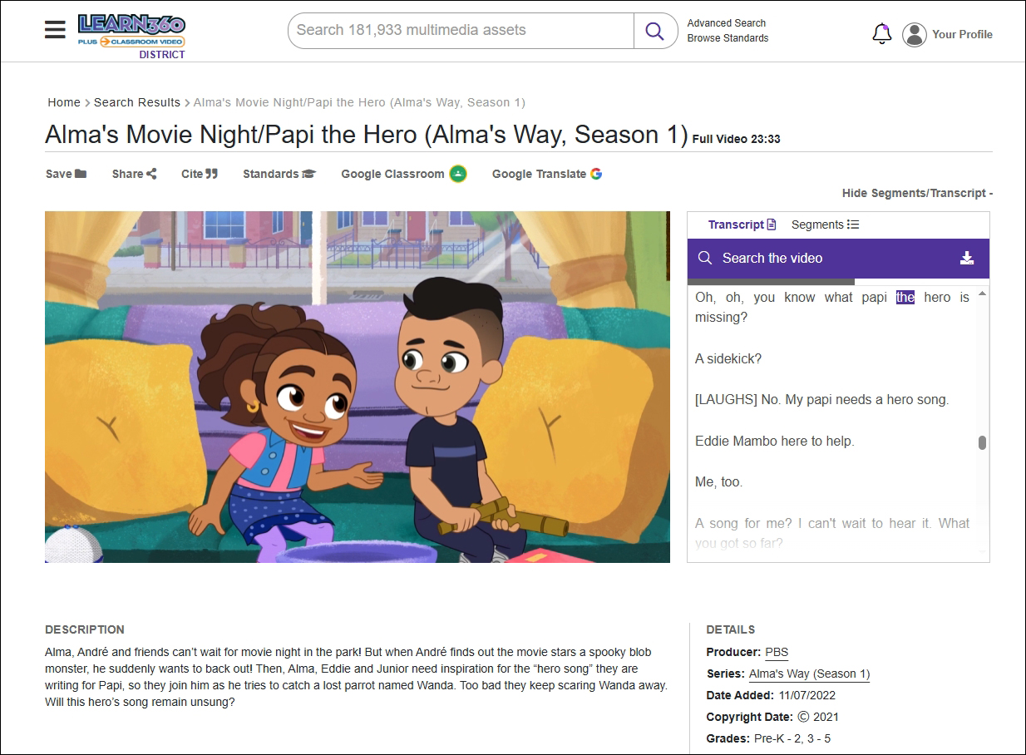Click the Cite button text
This screenshot has width=1026, height=755.
(x=192, y=174)
